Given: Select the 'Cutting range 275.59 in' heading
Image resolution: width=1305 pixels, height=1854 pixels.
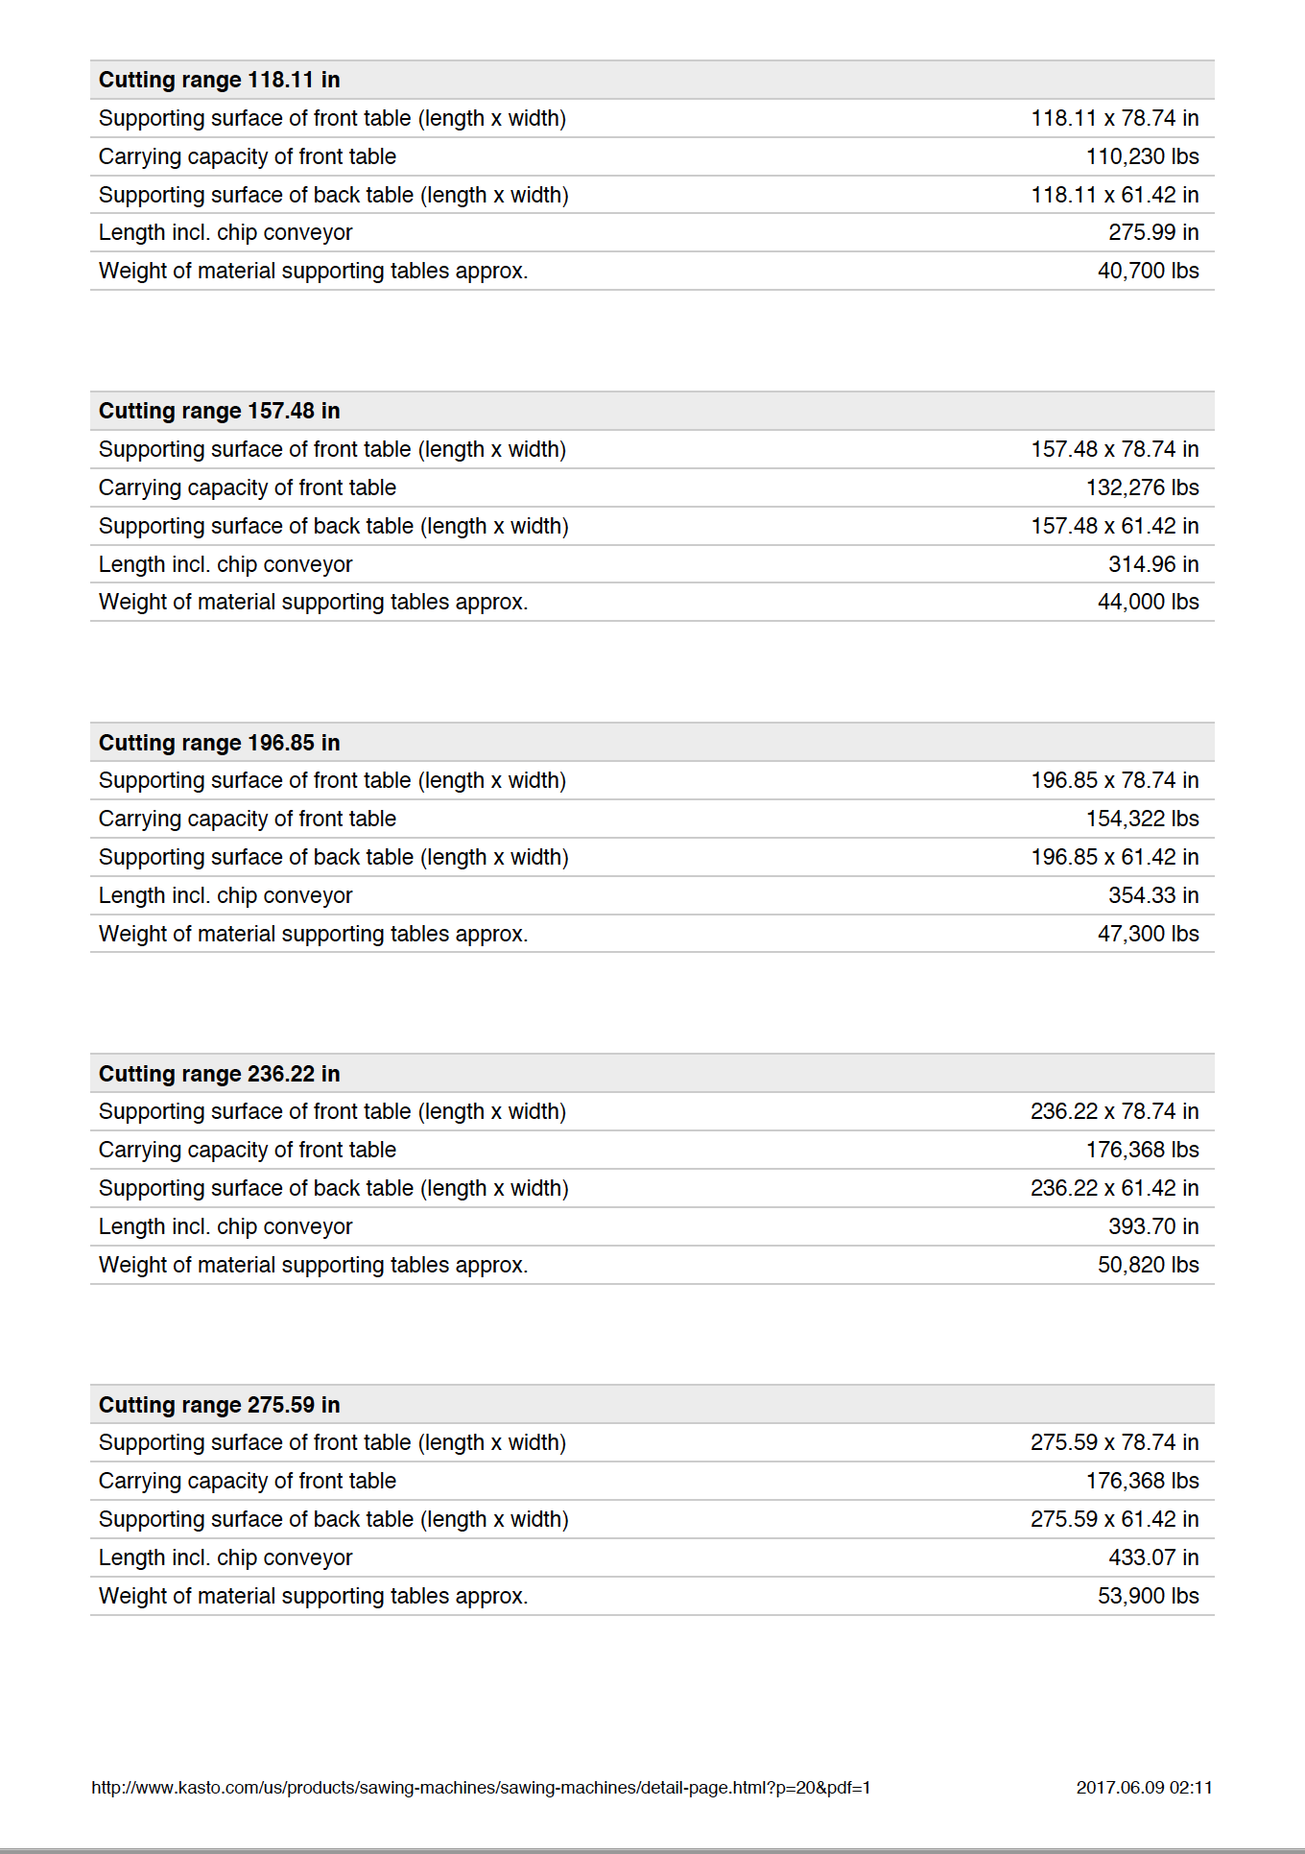Looking at the screenshot, I should (220, 1405).
